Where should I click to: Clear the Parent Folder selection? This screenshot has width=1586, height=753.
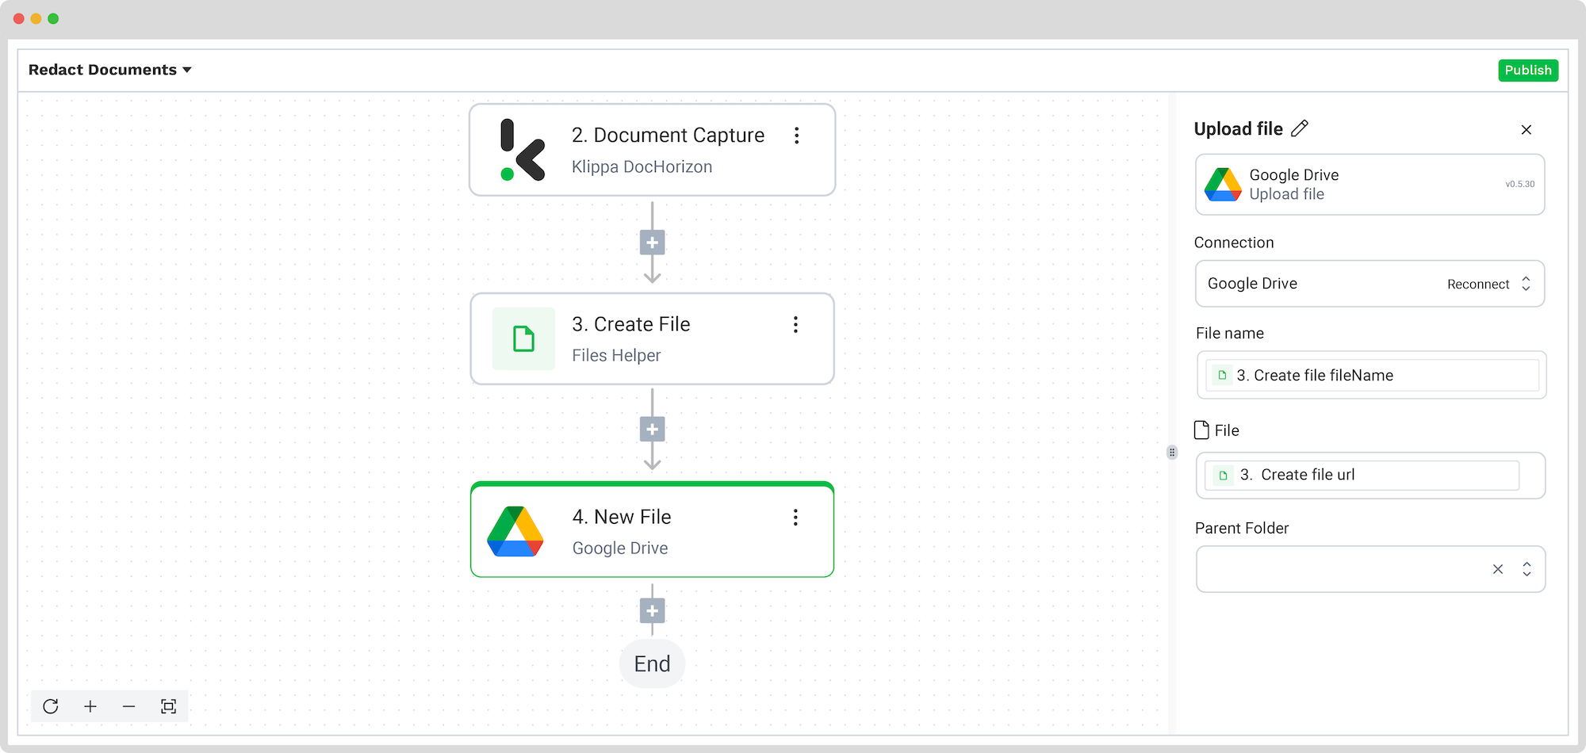click(x=1498, y=569)
